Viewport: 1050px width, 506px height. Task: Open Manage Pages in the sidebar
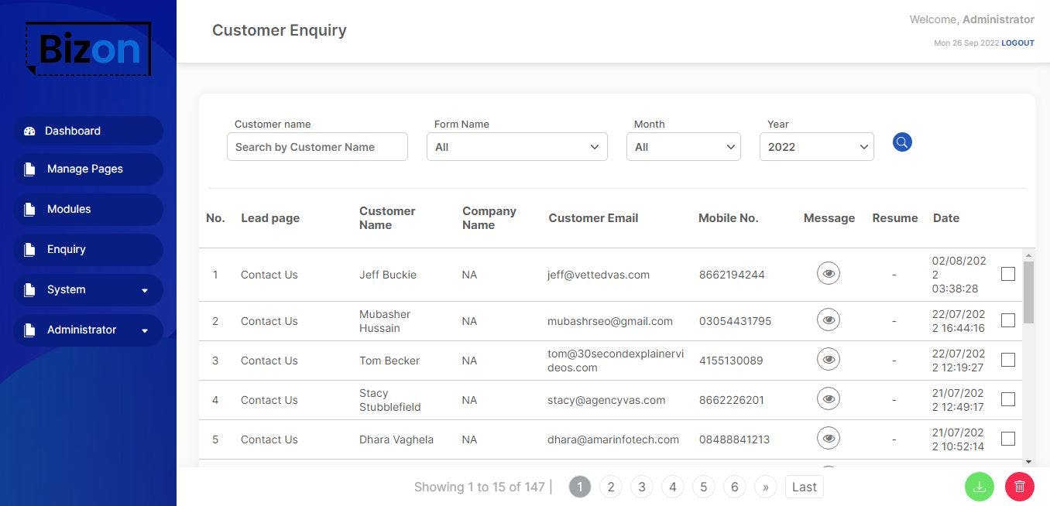pos(85,169)
